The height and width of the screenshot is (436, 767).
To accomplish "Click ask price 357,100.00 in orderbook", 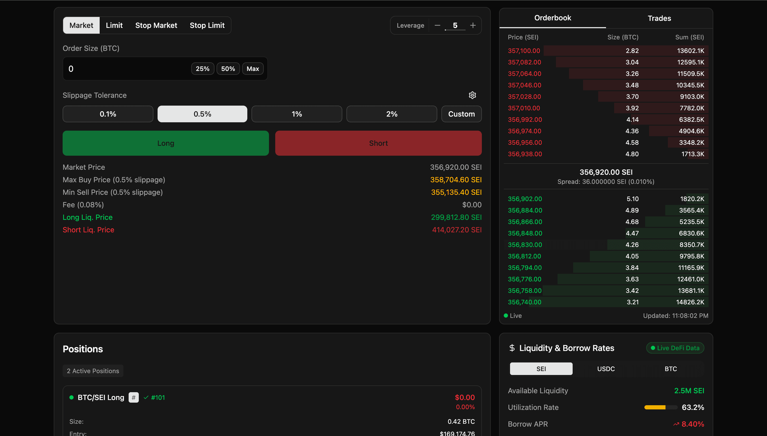I will coord(524,51).
